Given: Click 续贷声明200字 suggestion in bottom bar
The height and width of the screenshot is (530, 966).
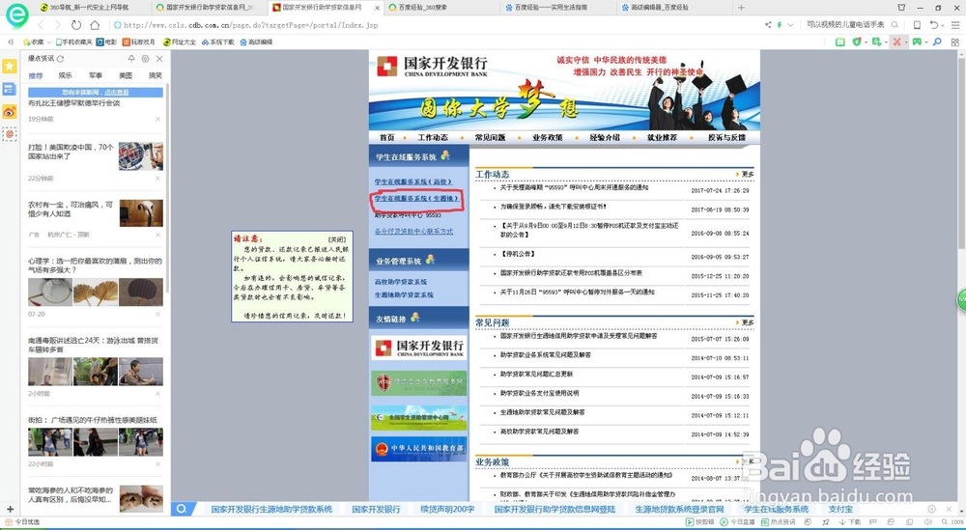Looking at the screenshot, I should tap(448, 509).
